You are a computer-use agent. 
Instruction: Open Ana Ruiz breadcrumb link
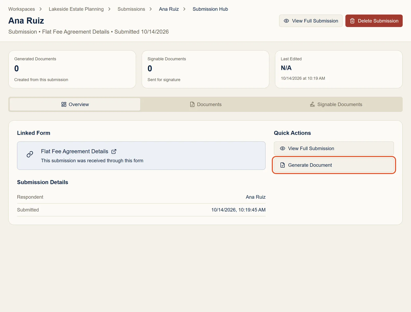point(169,9)
